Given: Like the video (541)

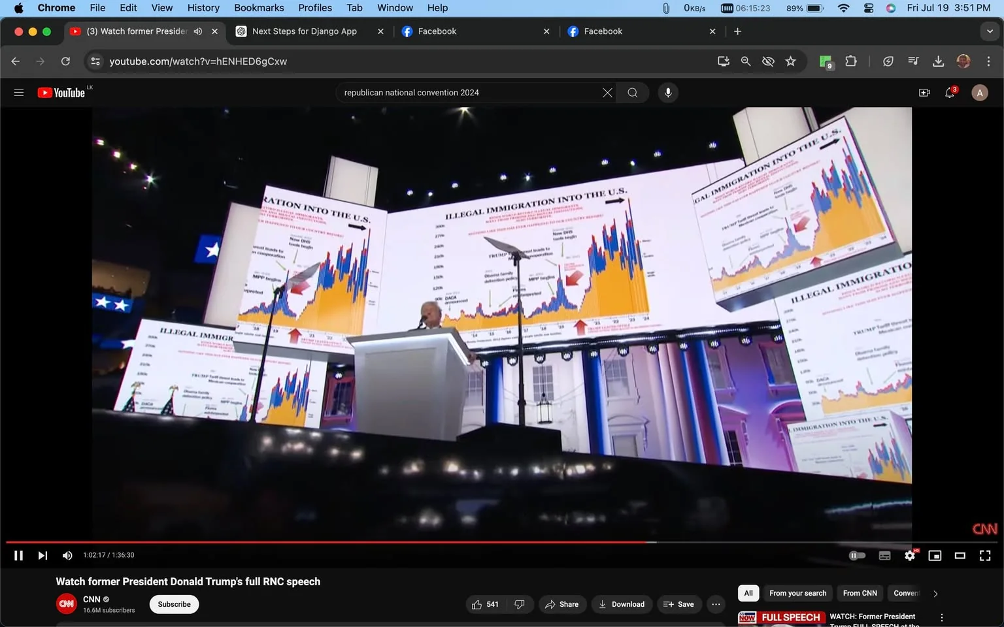Looking at the screenshot, I should click(485, 604).
